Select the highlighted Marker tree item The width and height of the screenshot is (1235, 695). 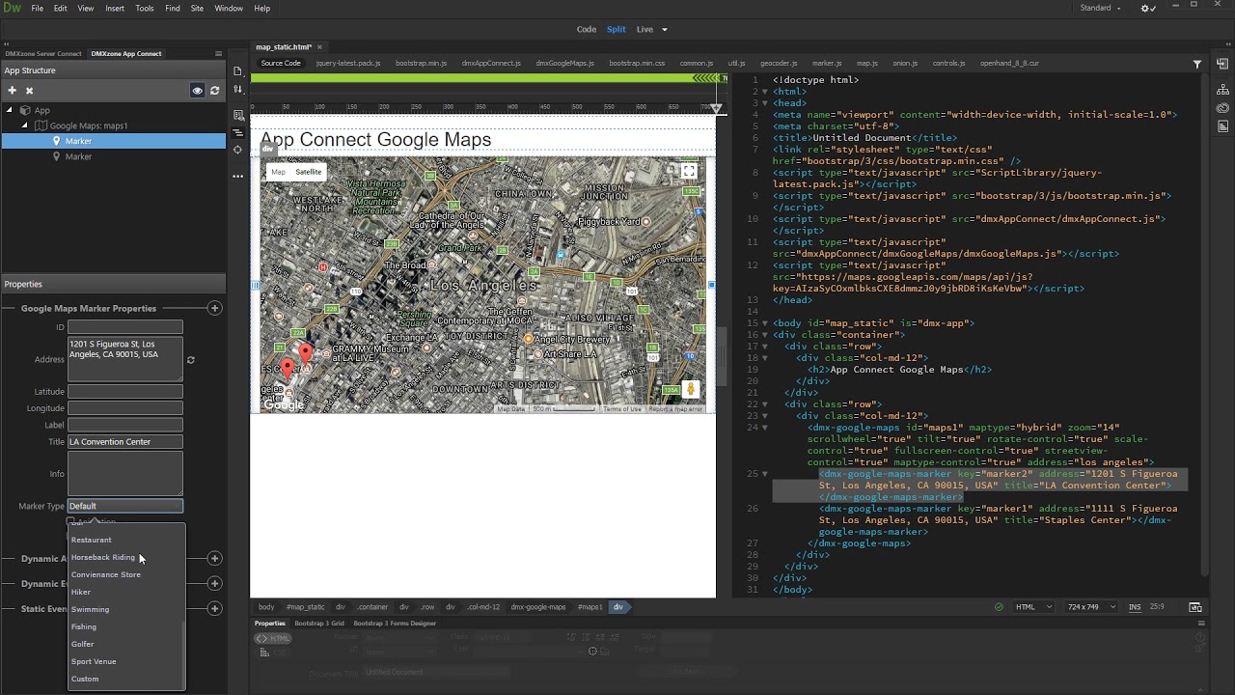[114, 141]
